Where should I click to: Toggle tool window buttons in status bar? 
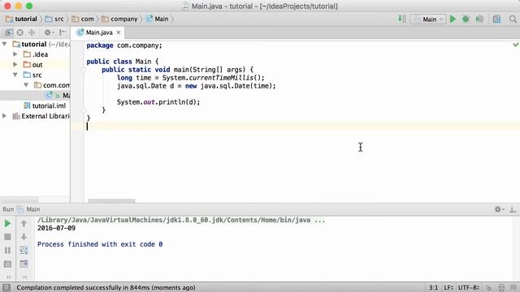click(6, 287)
